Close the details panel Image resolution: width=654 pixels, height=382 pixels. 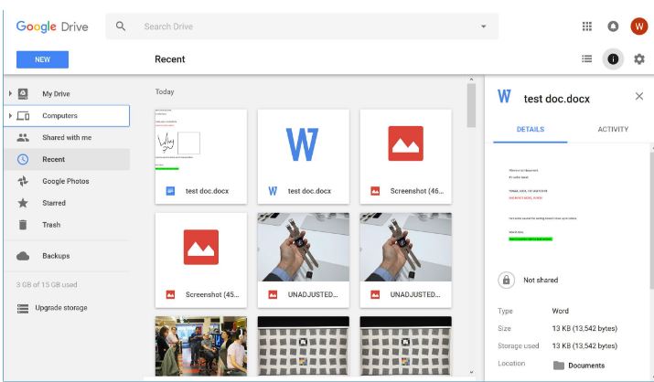click(x=639, y=96)
